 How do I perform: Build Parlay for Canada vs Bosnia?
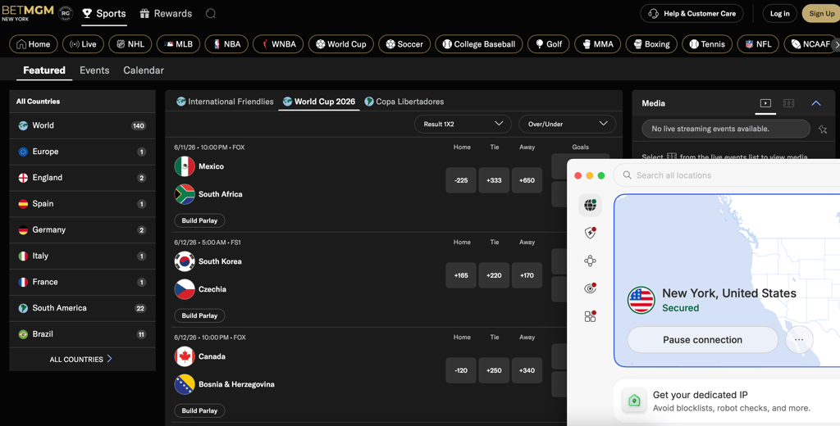pyautogui.click(x=199, y=410)
